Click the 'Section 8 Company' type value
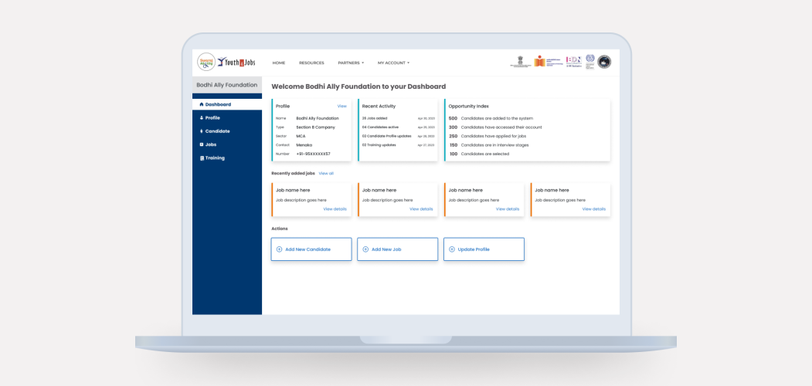This screenshot has width=812, height=386. click(x=315, y=127)
